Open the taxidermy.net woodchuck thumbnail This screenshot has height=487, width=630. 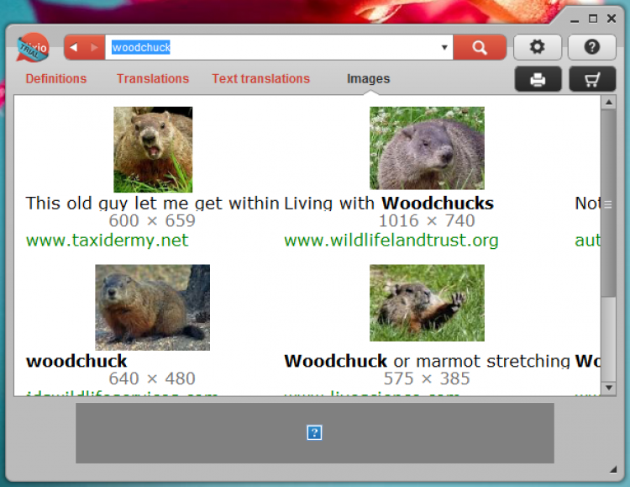click(153, 150)
